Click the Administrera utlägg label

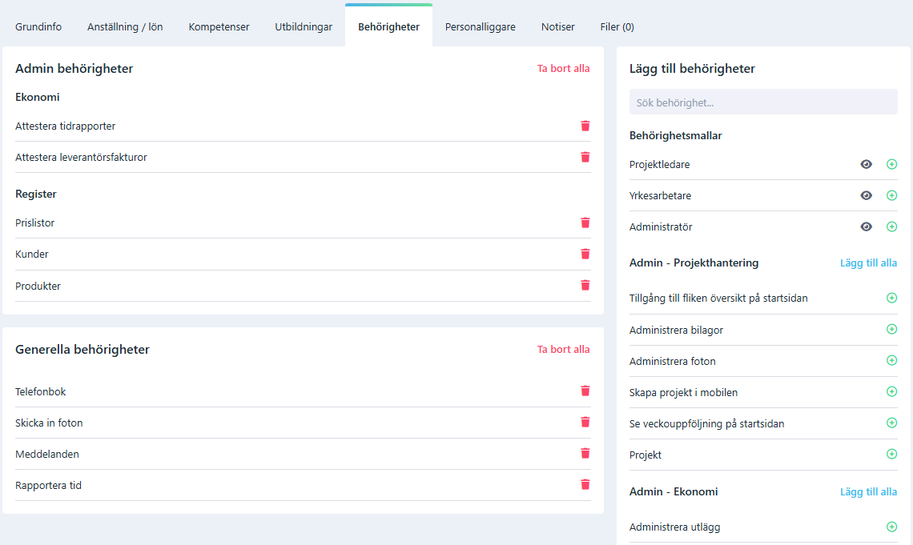[675, 527]
